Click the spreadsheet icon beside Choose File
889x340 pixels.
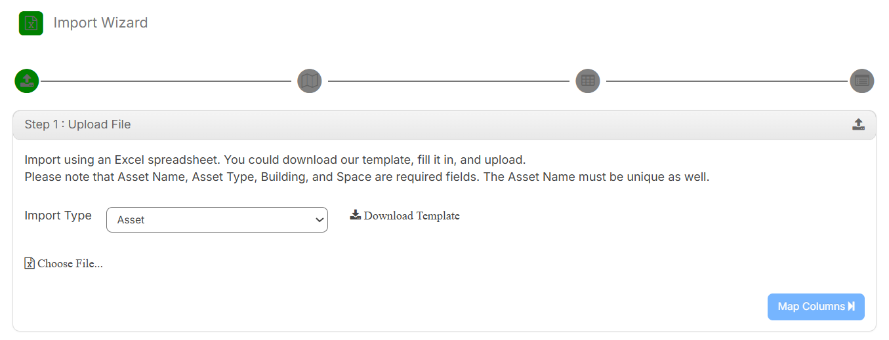click(30, 263)
